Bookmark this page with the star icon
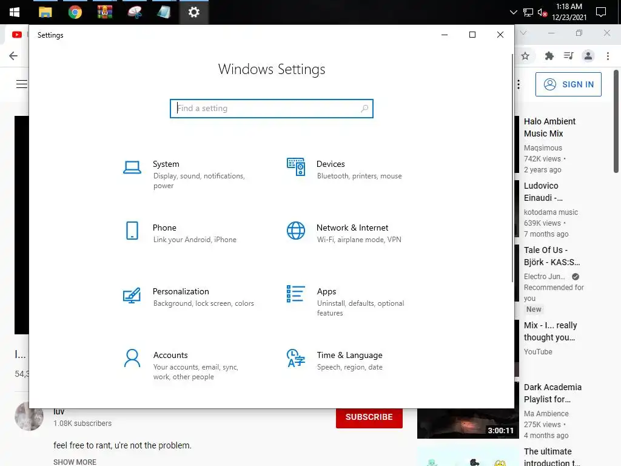This screenshot has height=466, width=621. [525, 56]
